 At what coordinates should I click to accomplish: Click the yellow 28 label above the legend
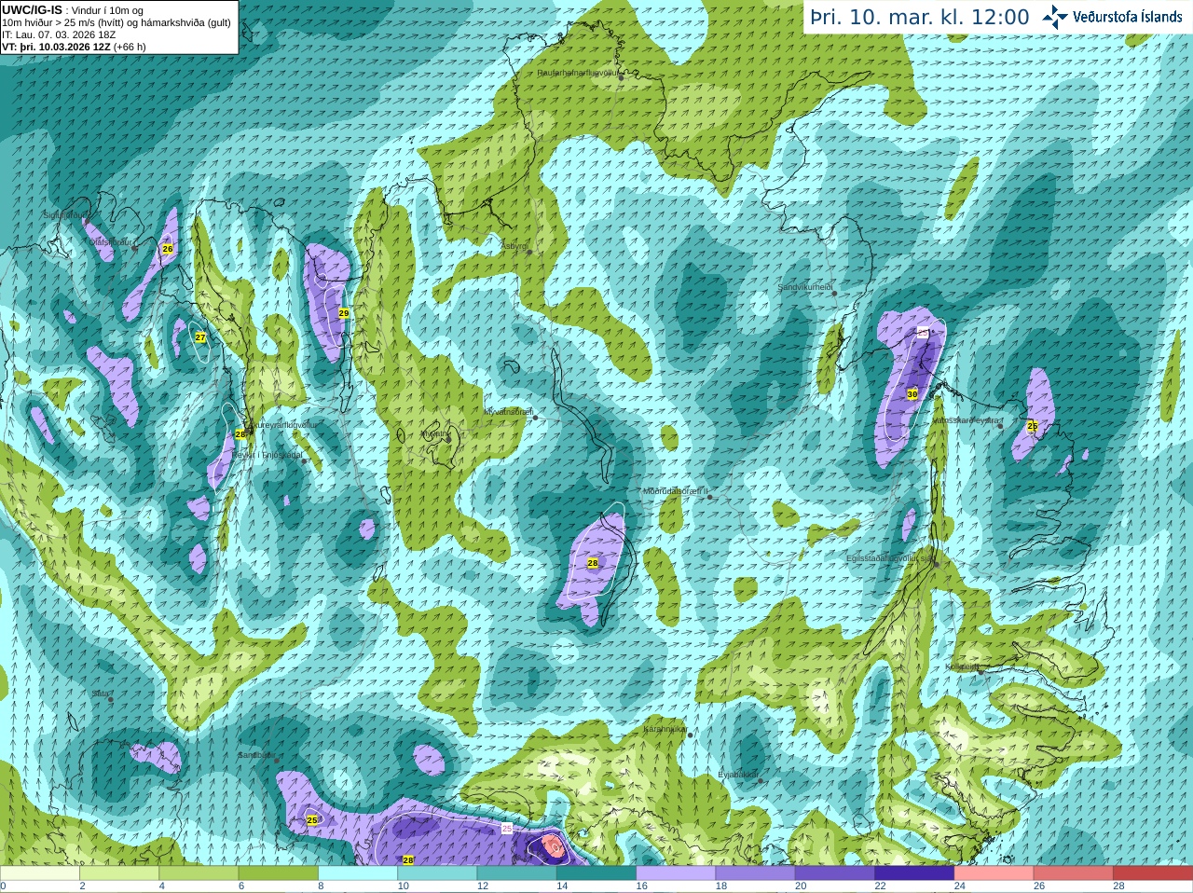tap(408, 859)
